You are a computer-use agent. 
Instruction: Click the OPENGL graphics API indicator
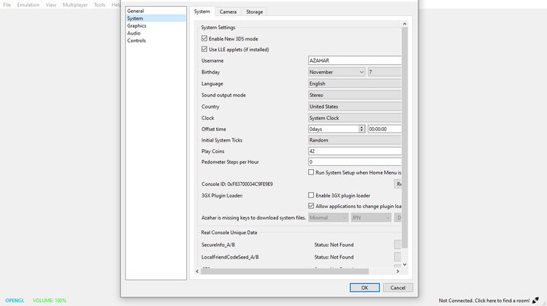[15, 300]
